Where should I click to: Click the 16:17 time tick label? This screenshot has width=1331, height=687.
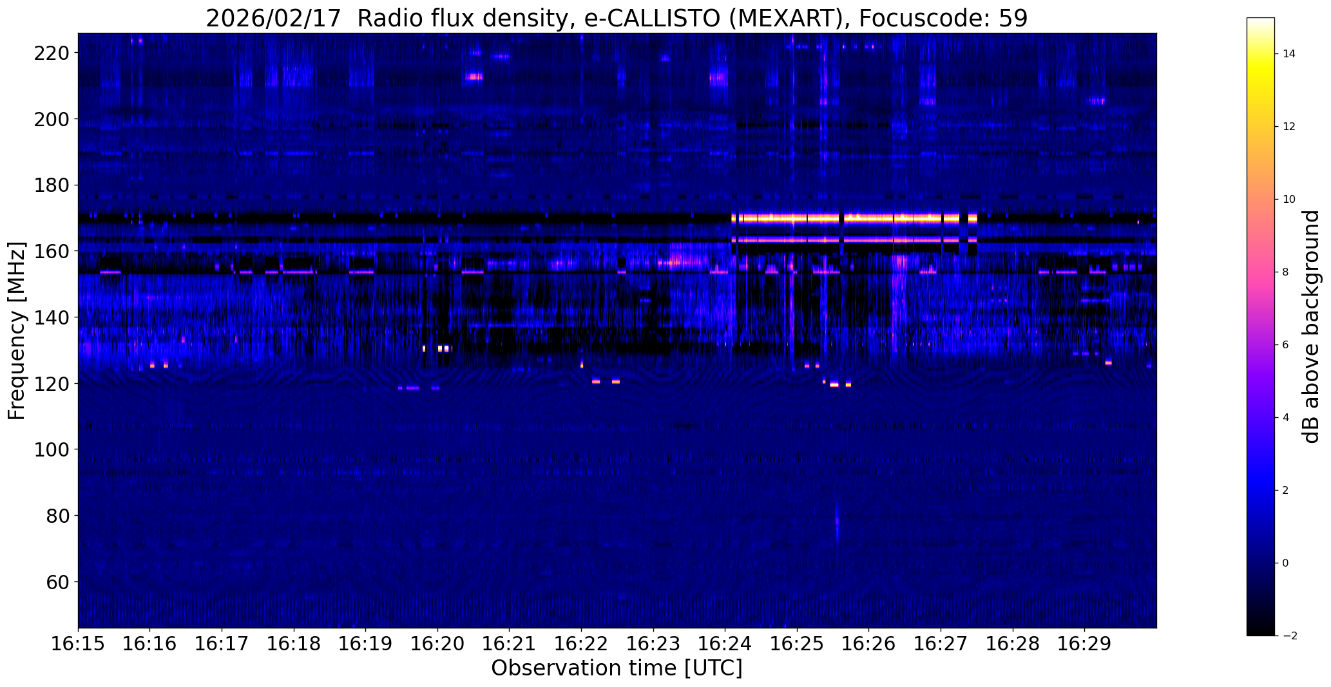[222, 644]
